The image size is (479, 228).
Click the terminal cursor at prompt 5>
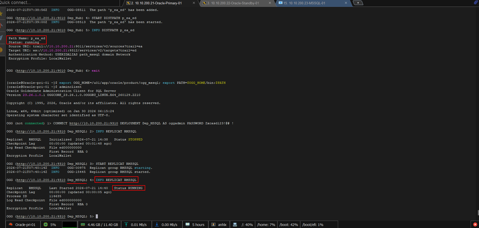(x=97, y=216)
